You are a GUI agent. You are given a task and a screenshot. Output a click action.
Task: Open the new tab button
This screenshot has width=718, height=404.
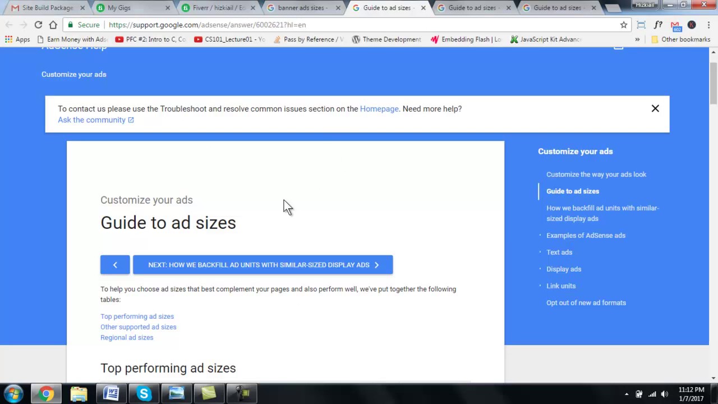pyautogui.click(x=613, y=8)
